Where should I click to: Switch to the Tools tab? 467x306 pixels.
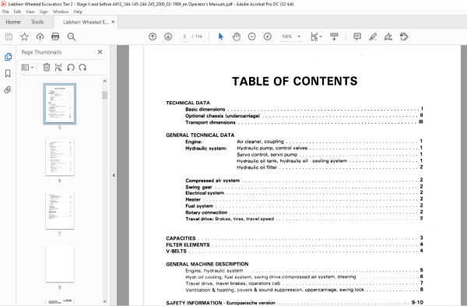coord(37,22)
